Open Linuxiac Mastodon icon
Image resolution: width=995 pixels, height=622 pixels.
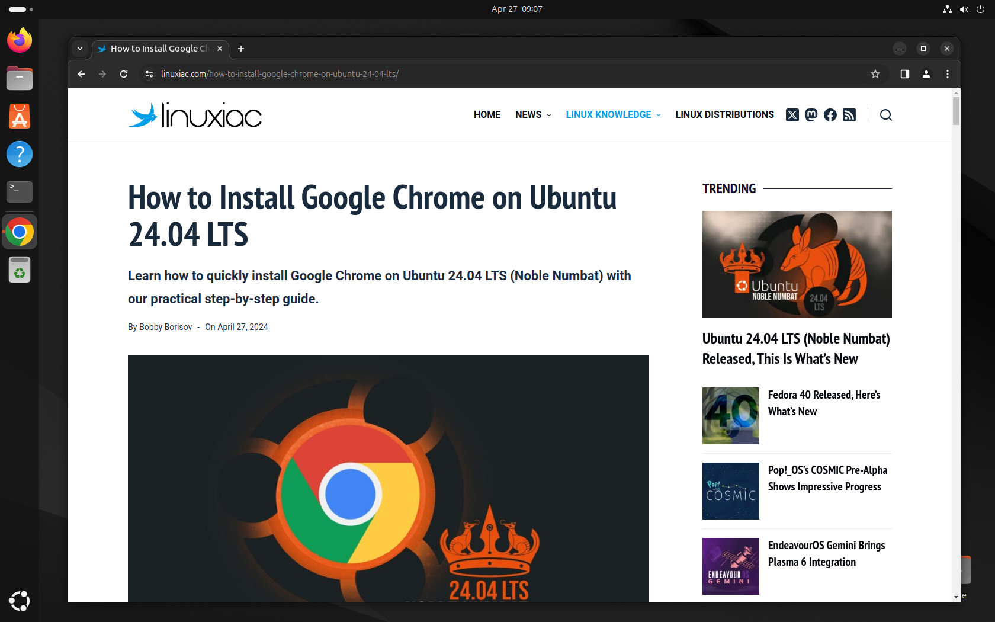(x=811, y=115)
